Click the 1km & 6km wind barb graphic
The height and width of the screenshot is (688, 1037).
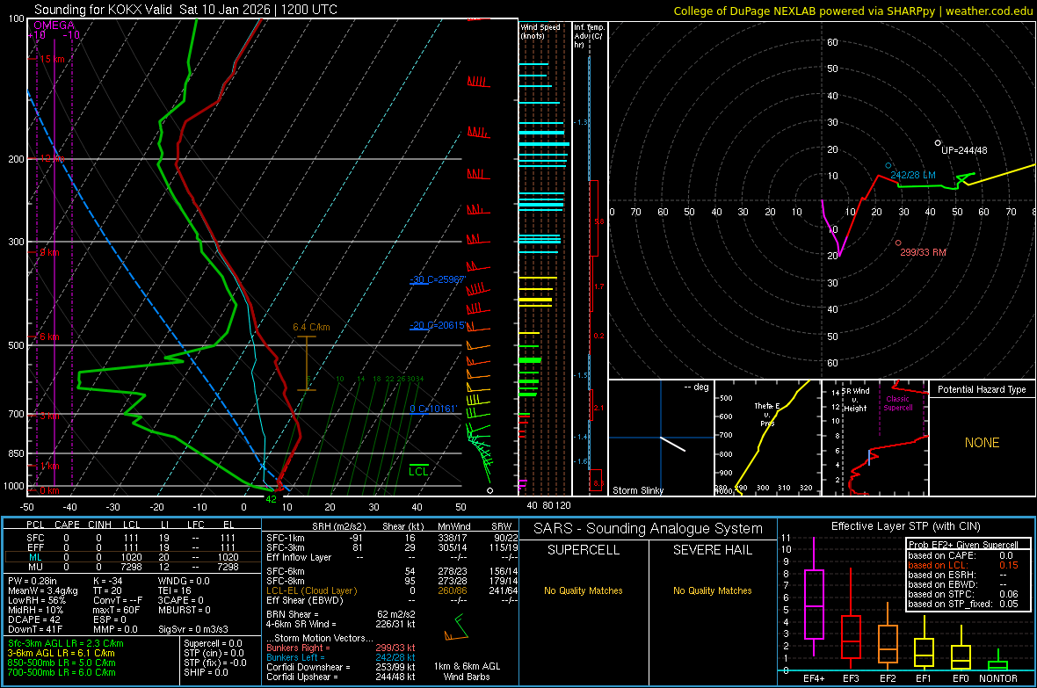tap(456, 628)
